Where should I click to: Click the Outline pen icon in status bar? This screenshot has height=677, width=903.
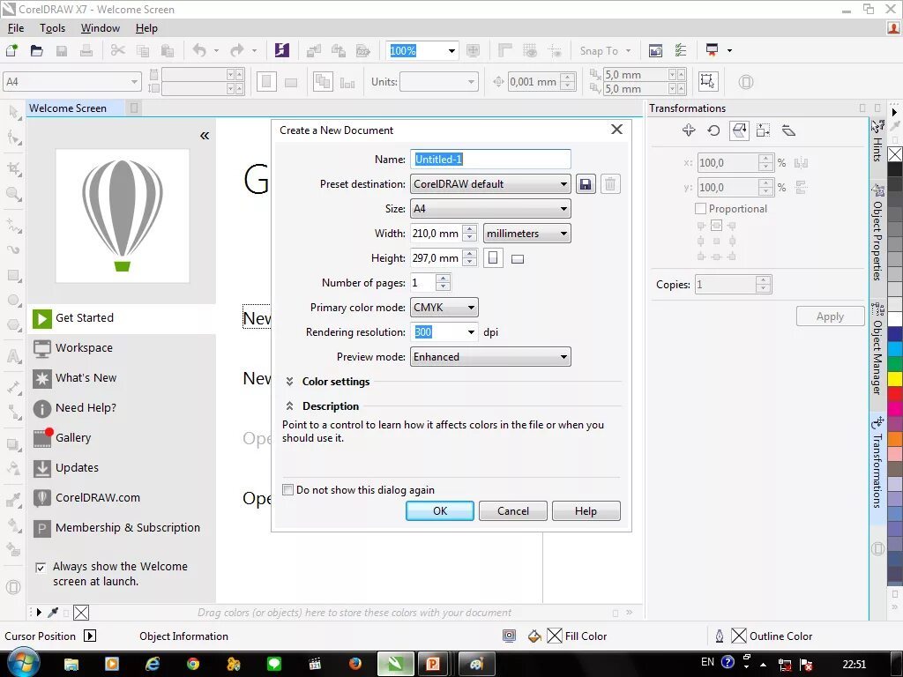[x=720, y=636]
